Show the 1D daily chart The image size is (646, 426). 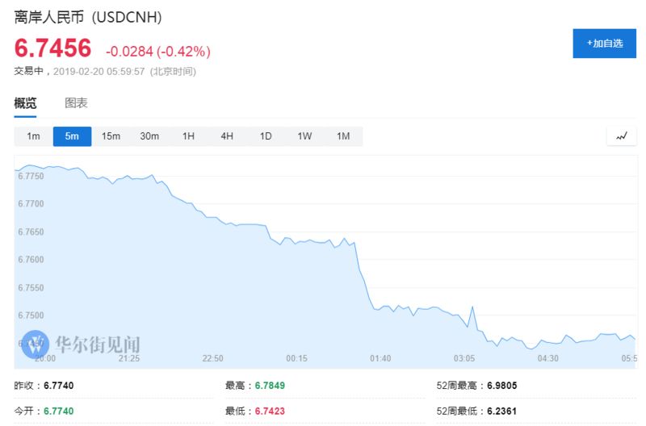click(266, 136)
